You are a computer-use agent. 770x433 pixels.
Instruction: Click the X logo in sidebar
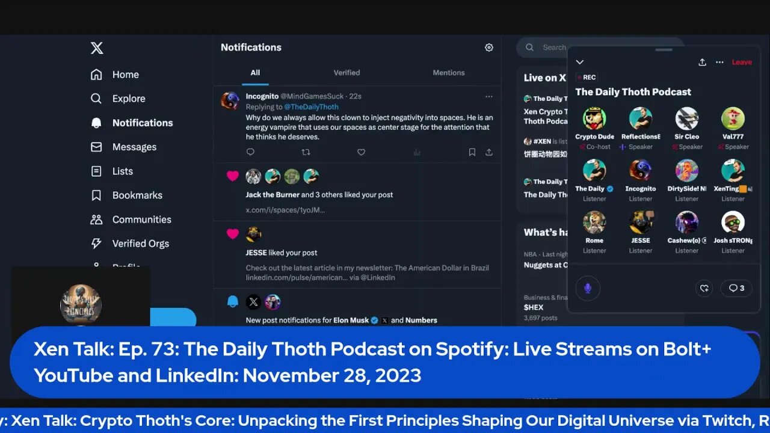coord(97,49)
